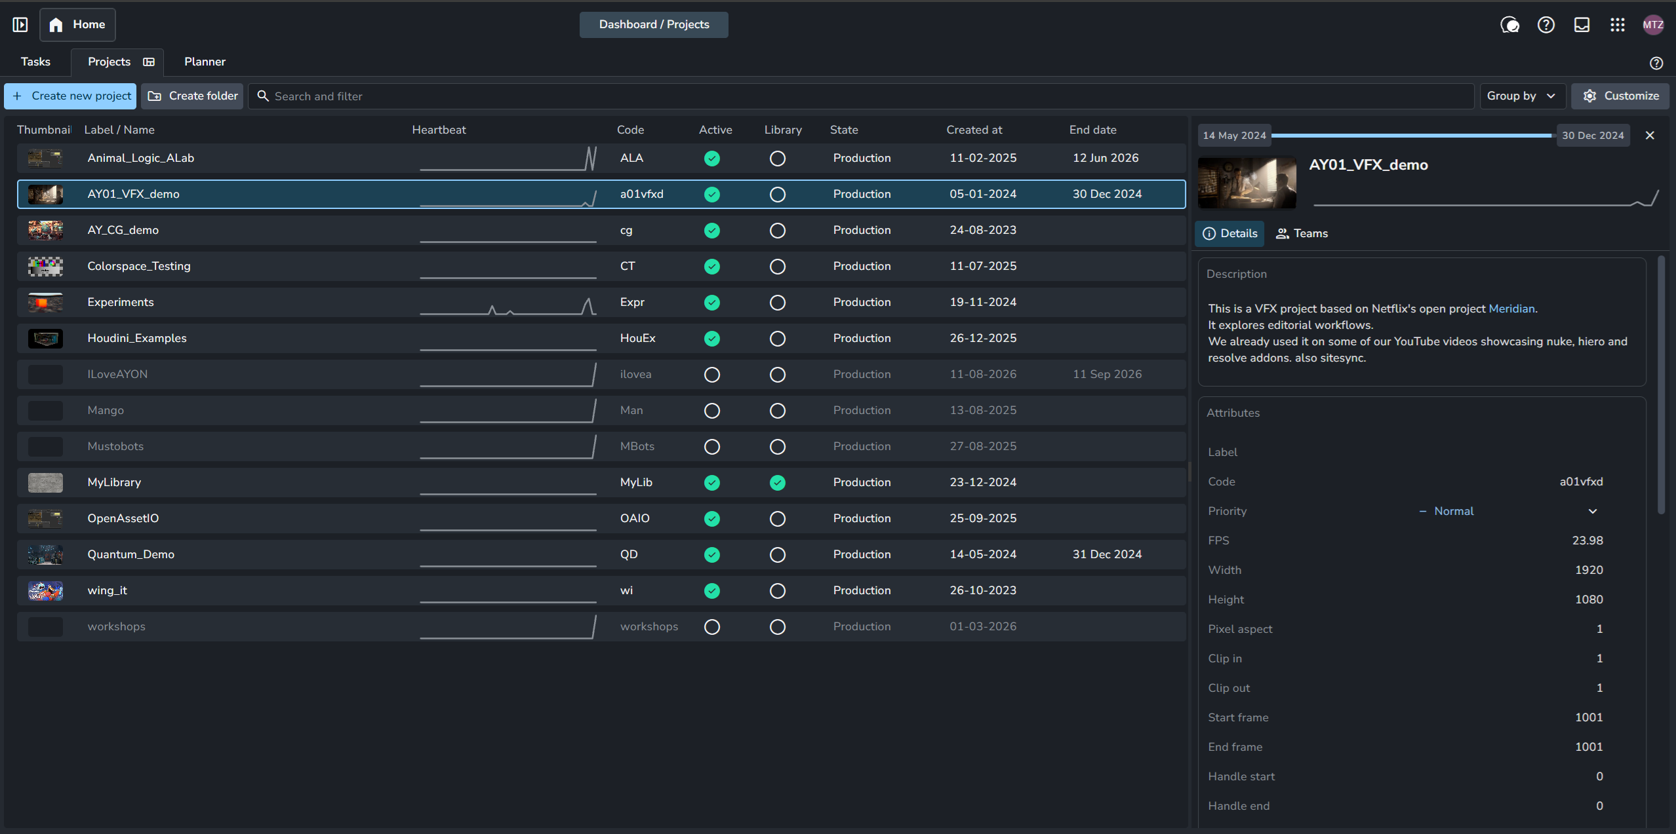1676x834 pixels.
Task: Open the chat feedback icon
Action: pyautogui.click(x=1510, y=25)
